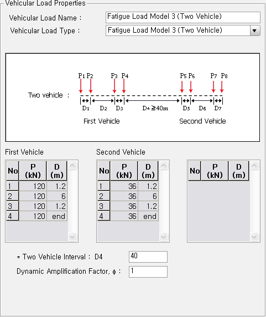Click D value 6 in Second Vehicle row 2

(148, 196)
